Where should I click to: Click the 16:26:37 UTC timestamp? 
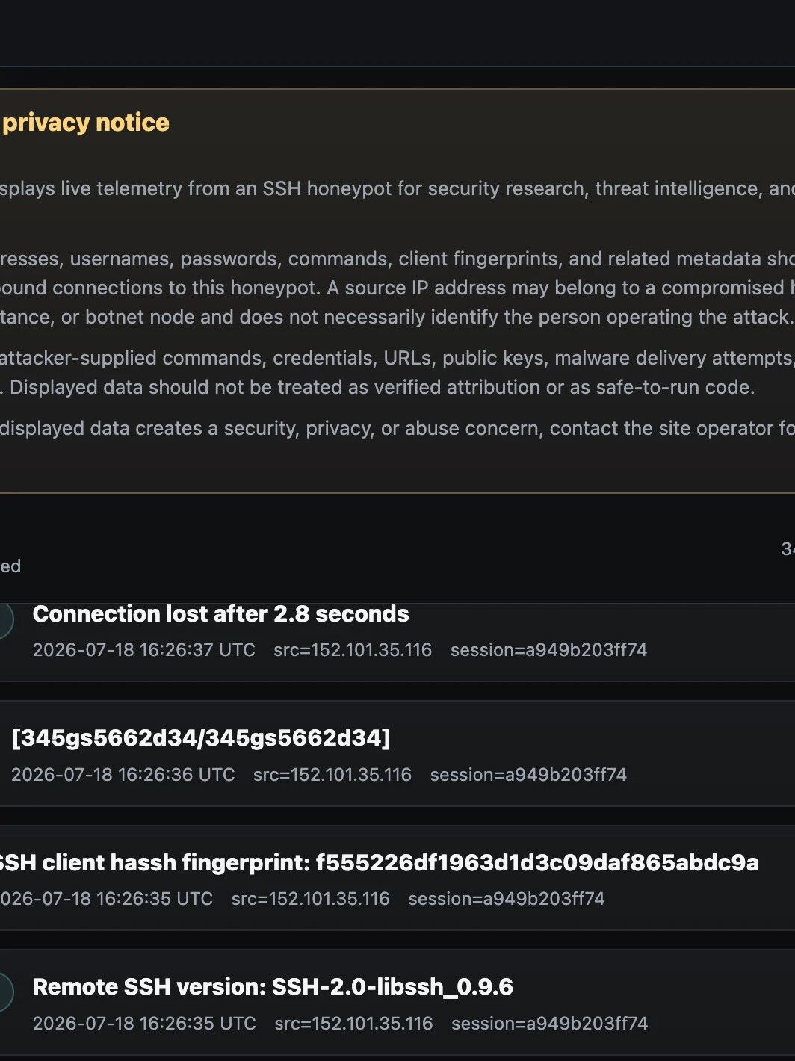(x=143, y=650)
